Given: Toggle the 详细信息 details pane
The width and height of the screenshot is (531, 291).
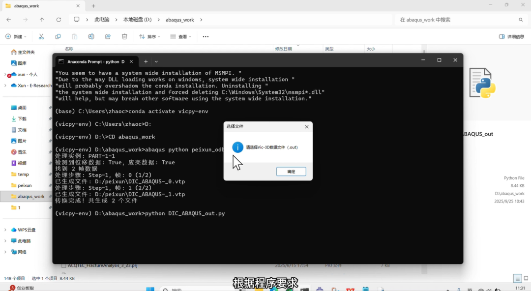Looking at the screenshot, I should click(x=511, y=37).
